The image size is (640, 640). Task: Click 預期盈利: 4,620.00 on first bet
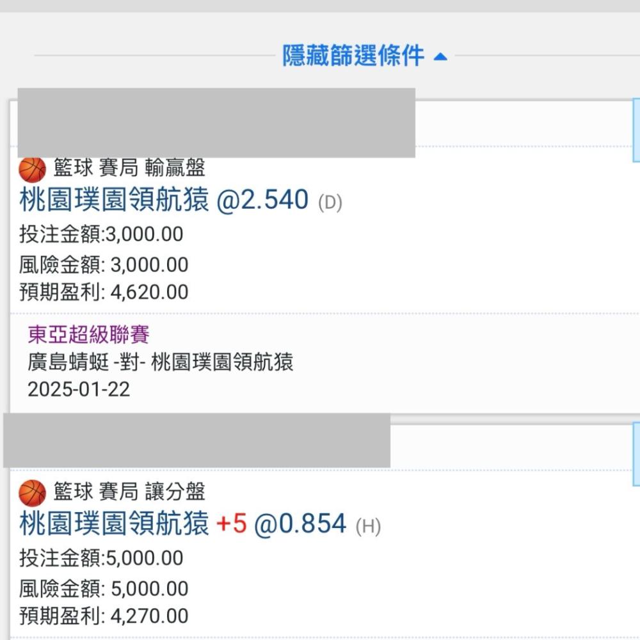click(x=104, y=292)
